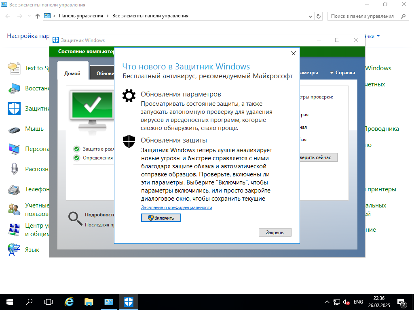Screen dimensions: 414x310
Task: Click 'Бесплатный антивирус, рекомендуемый Майкрософт' subtitle
Action: pyautogui.click(x=207, y=76)
